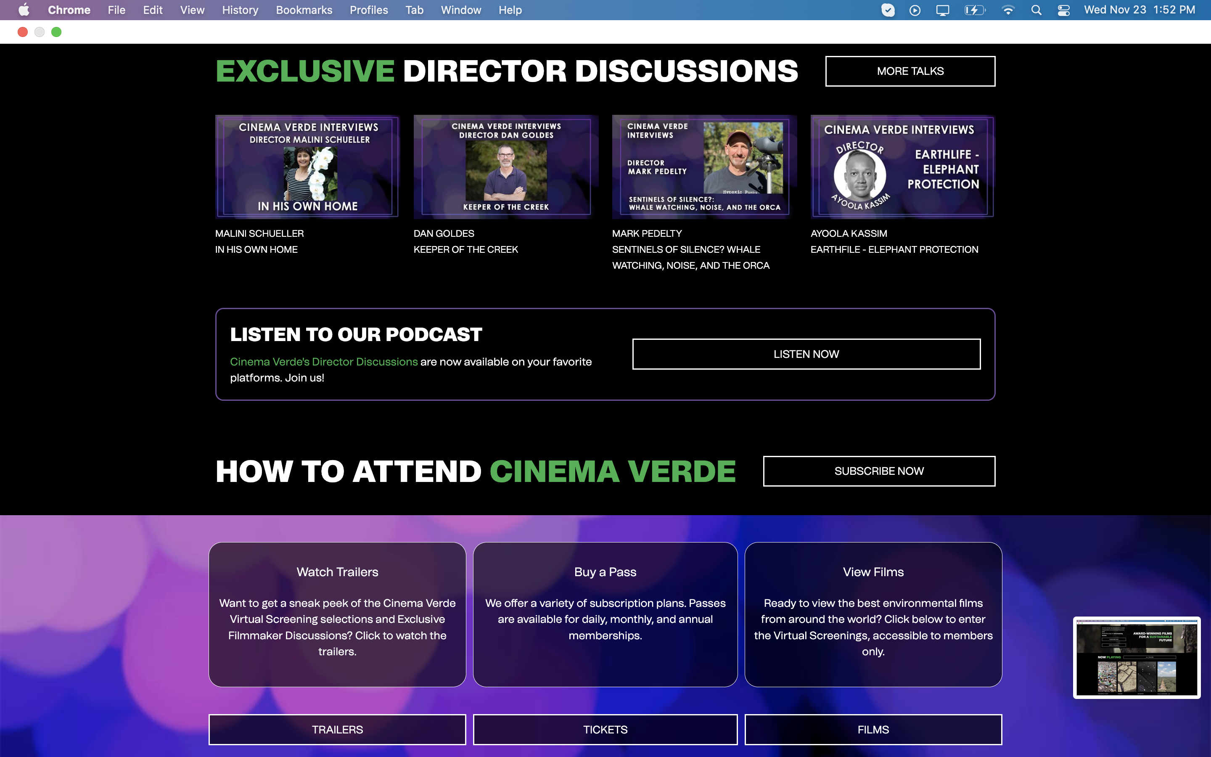Click the play status icon in the menu bar
The width and height of the screenshot is (1211, 757).
(915, 10)
